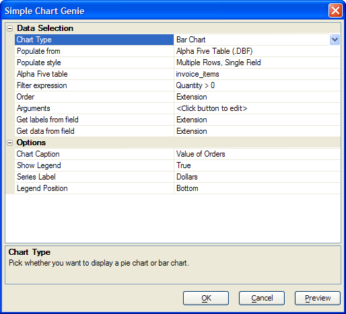Screen dimensions: 346x314
Task: Click the Preview button
Action: [x=318, y=298]
